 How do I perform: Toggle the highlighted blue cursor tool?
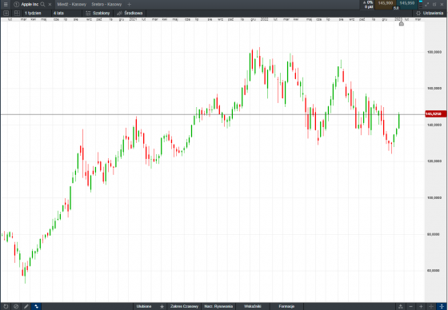point(36,306)
